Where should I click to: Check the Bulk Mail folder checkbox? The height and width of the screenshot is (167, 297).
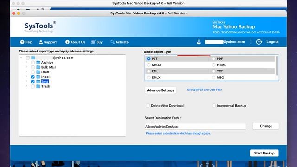tap(33, 67)
